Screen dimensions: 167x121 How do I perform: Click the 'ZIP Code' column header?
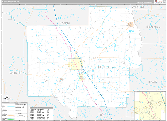click(x=33, y=109)
